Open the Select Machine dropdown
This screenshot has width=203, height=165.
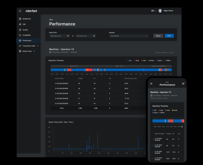coord(129,36)
